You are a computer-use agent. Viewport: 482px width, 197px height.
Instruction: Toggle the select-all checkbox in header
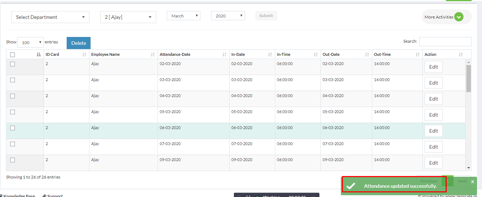click(12, 55)
